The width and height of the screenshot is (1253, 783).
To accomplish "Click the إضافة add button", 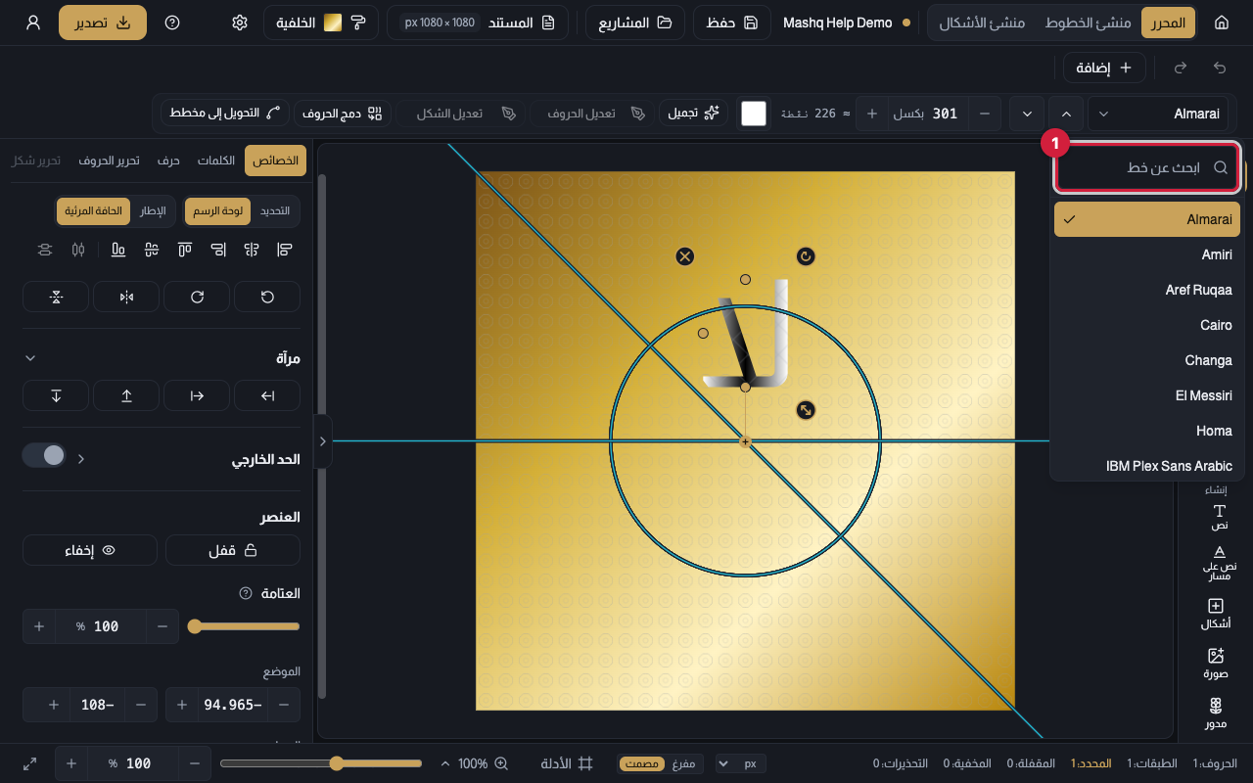I will (1104, 68).
